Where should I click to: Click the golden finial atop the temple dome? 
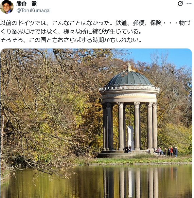pyautogui.click(x=129, y=67)
